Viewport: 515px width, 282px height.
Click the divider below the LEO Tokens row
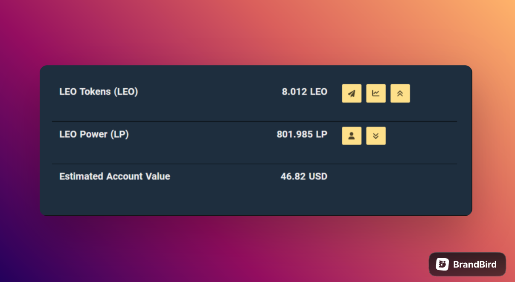pyautogui.click(x=254, y=121)
